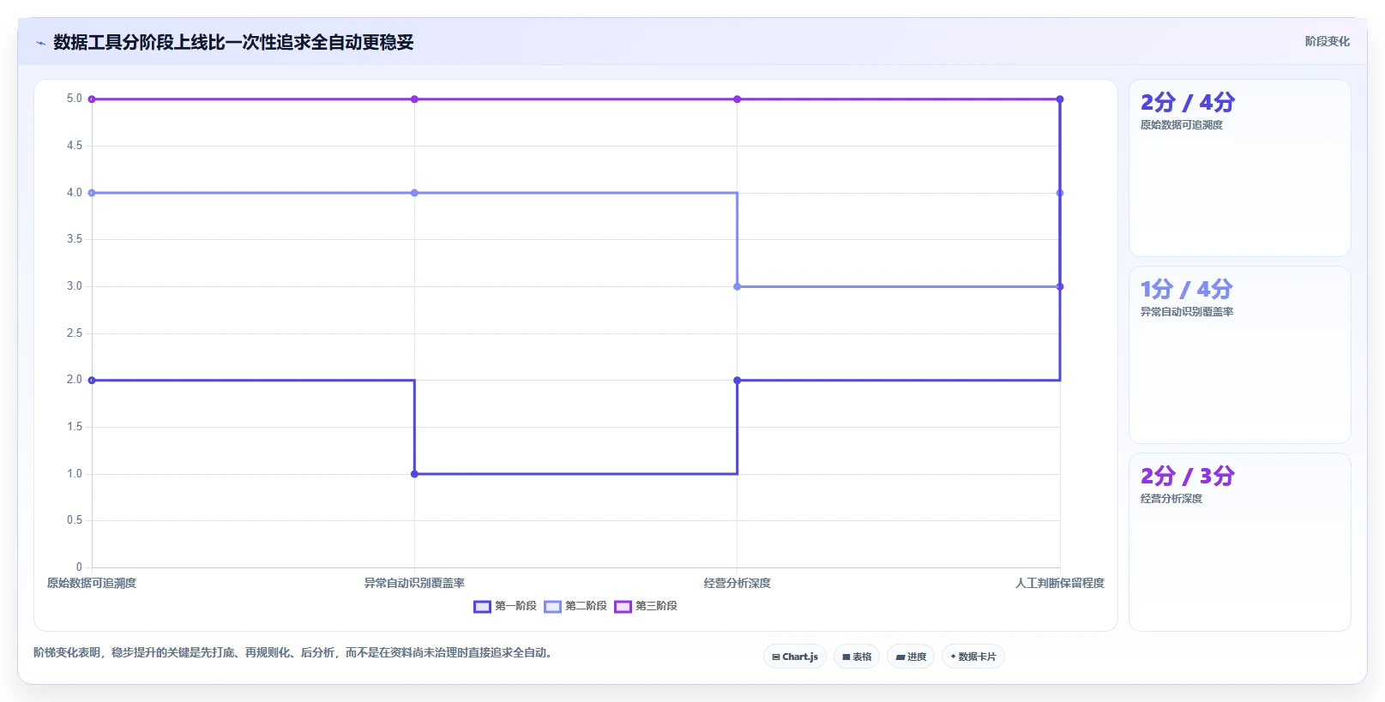
Task: Click the y-axis tick 5.0
Action: [x=75, y=99]
